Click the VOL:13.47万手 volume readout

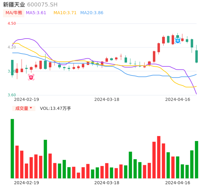pos(55,108)
